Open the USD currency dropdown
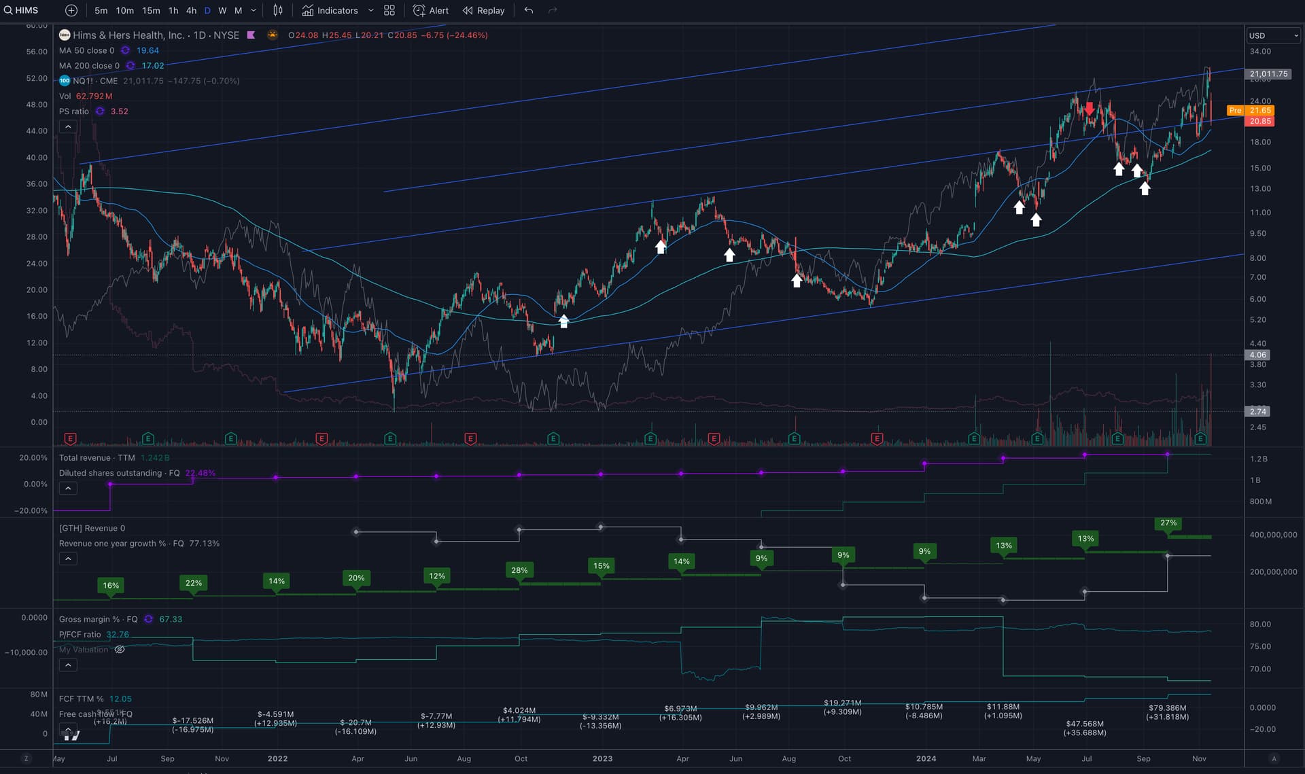Image resolution: width=1305 pixels, height=774 pixels. coord(1273,35)
